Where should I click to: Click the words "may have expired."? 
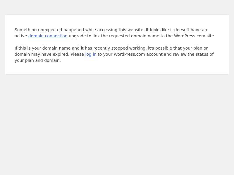coord(50,55)
